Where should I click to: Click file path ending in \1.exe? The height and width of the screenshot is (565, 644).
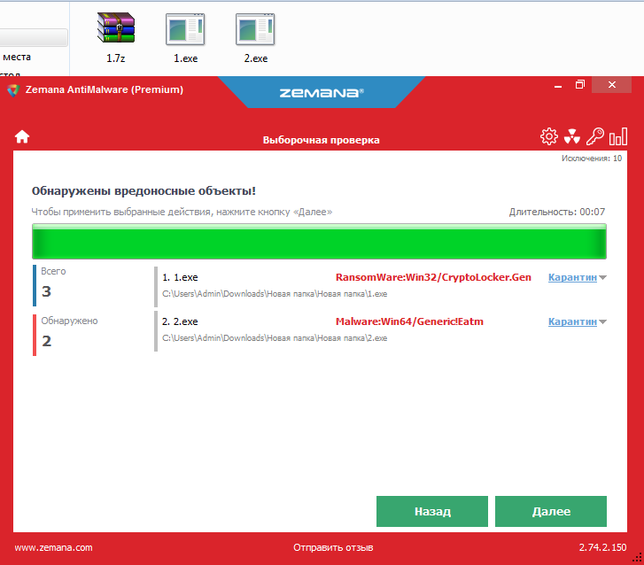[275, 294]
